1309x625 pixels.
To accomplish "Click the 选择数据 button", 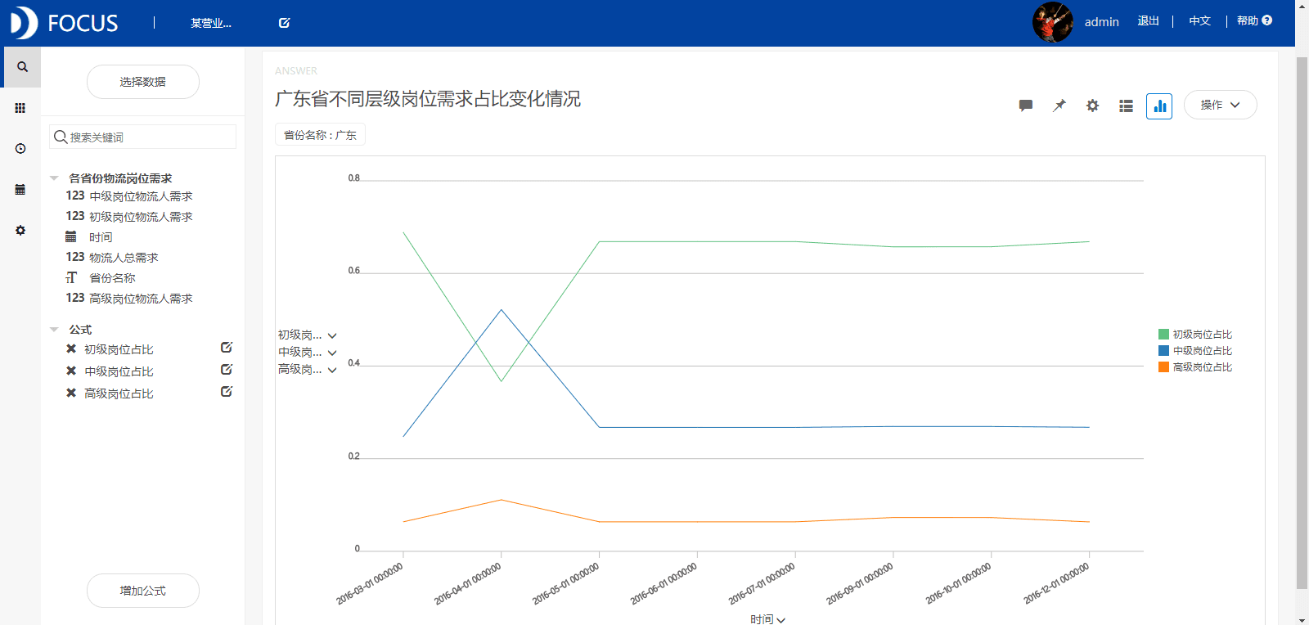I will pos(143,82).
